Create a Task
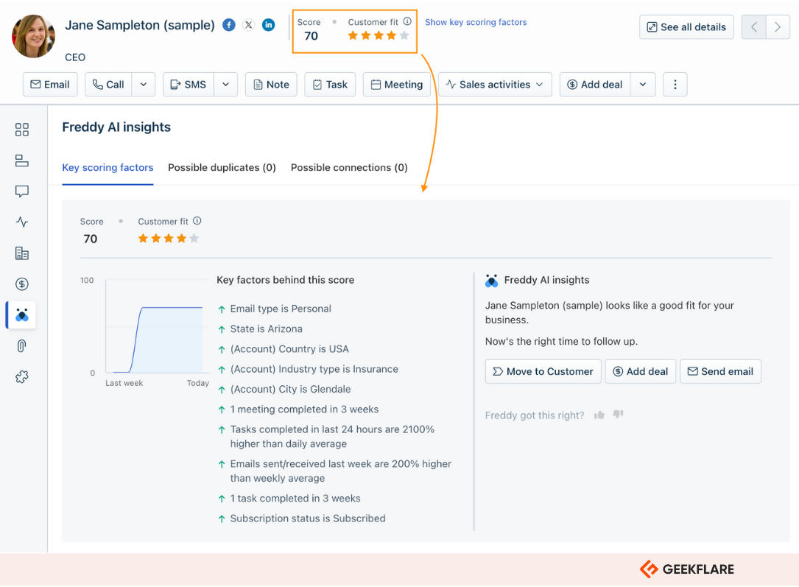The image size is (799, 587). point(330,85)
